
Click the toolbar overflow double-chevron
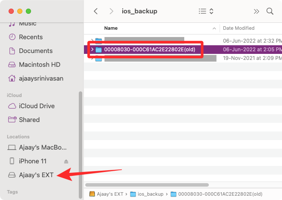257,11
